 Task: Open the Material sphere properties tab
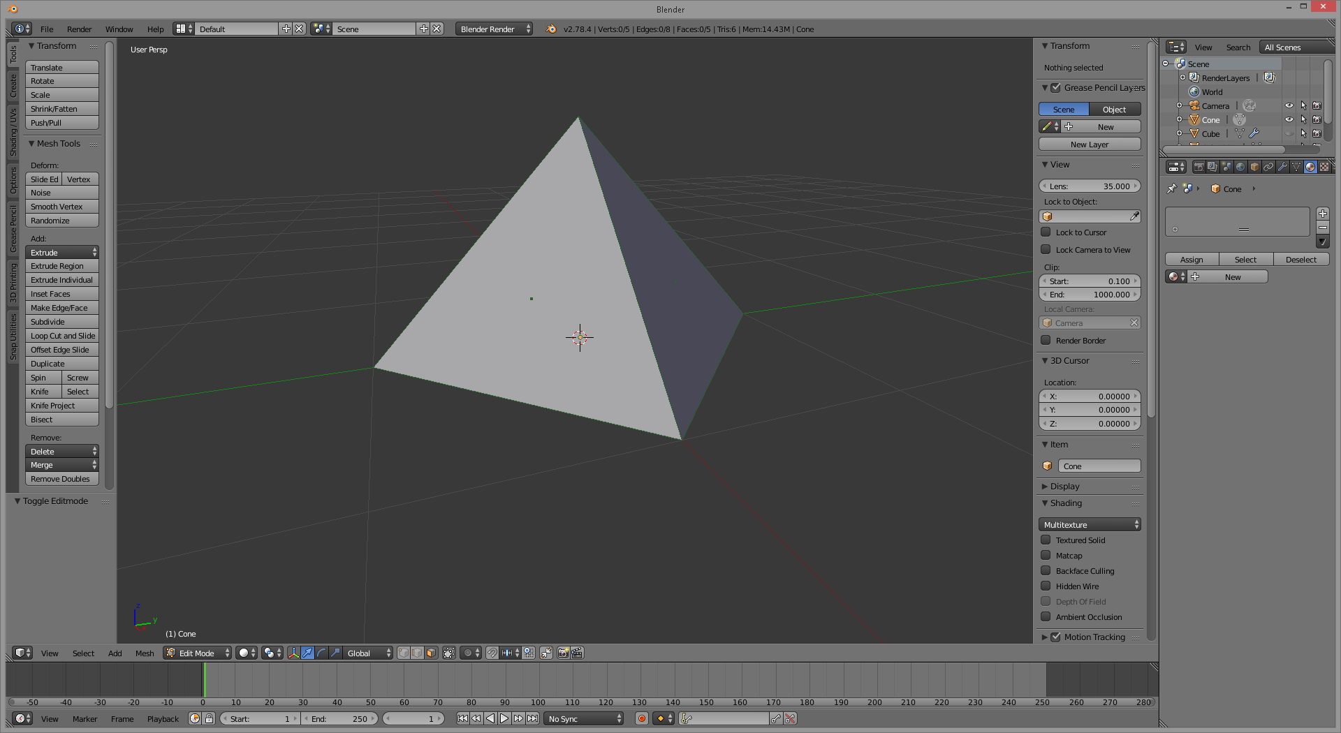point(1310,167)
